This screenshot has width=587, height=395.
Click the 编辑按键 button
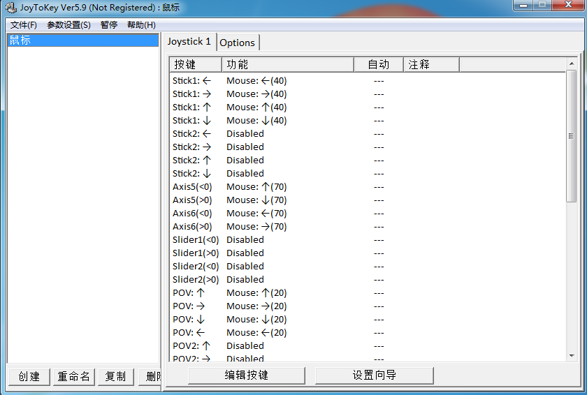tap(247, 375)
